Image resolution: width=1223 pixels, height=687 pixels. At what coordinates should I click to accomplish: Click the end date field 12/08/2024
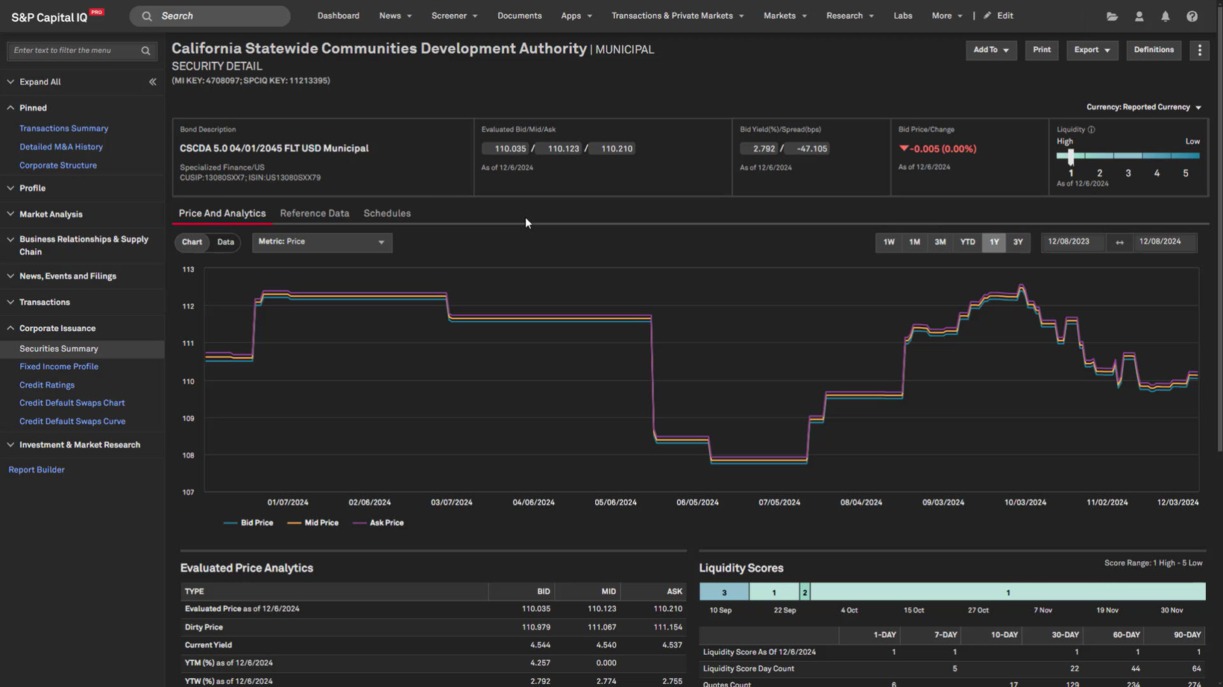(1163, 242)
